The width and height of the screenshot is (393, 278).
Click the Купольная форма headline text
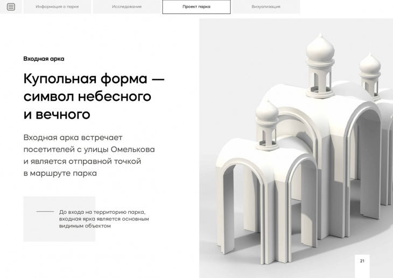[x=94, y=96]
